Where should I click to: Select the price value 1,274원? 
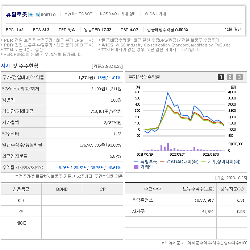click(86, 78)
